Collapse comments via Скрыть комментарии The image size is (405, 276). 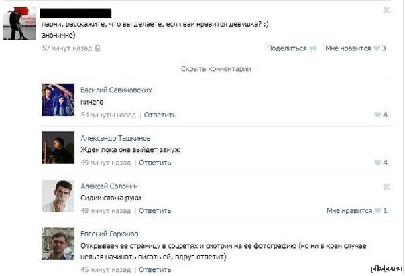tap(216, 69)
